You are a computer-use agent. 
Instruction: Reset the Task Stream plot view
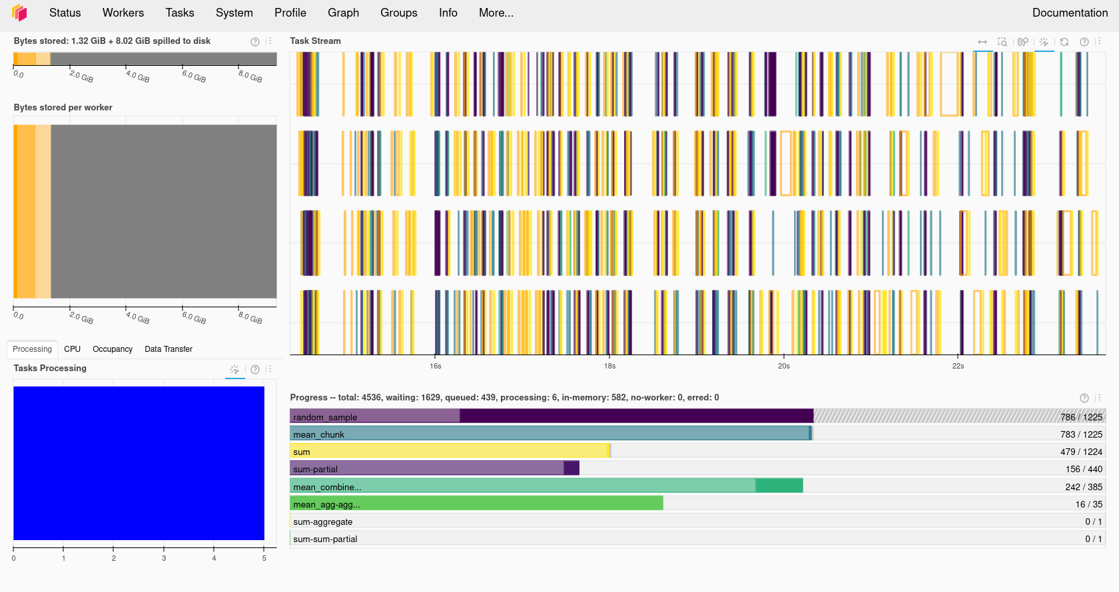point(1064,42)
